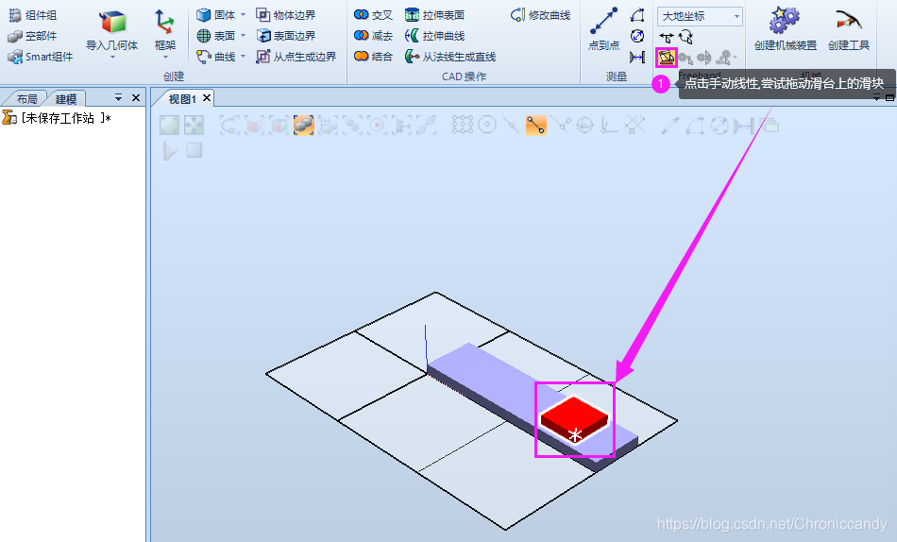Click the 从法线生成直线 icon
The image size is (897, 542).
click(450, 57)
